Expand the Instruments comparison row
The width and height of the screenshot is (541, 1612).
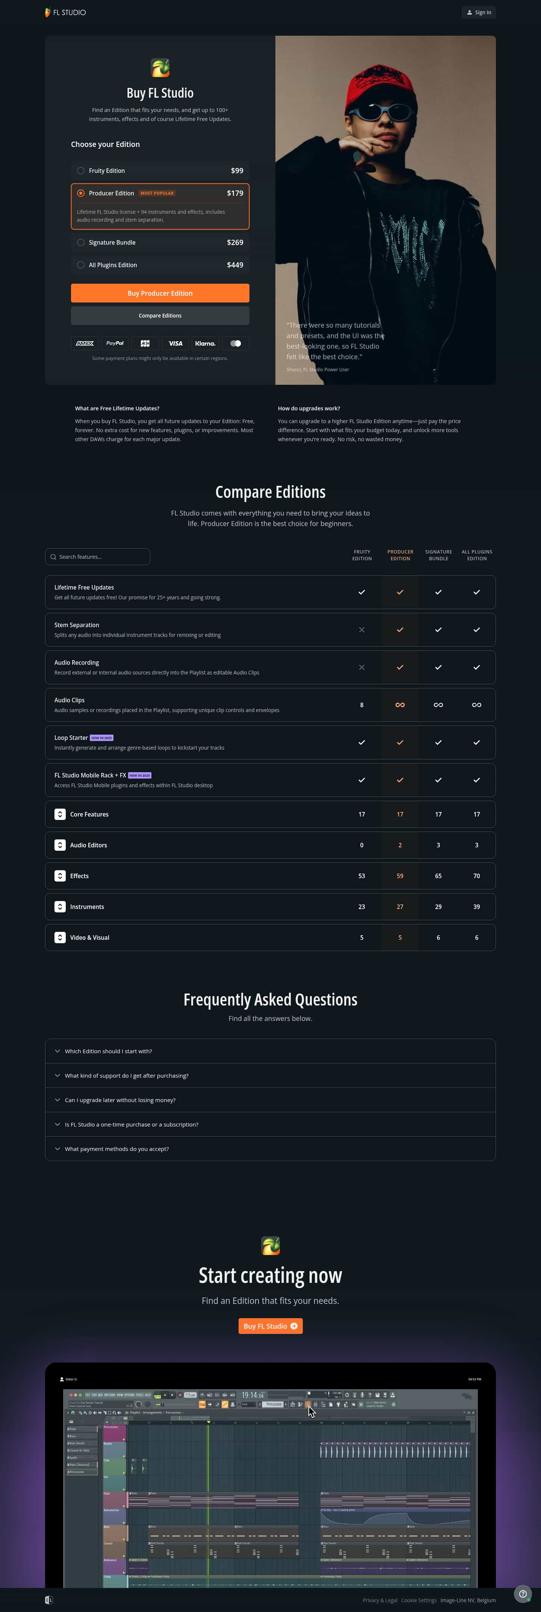(x=60, y=907)
